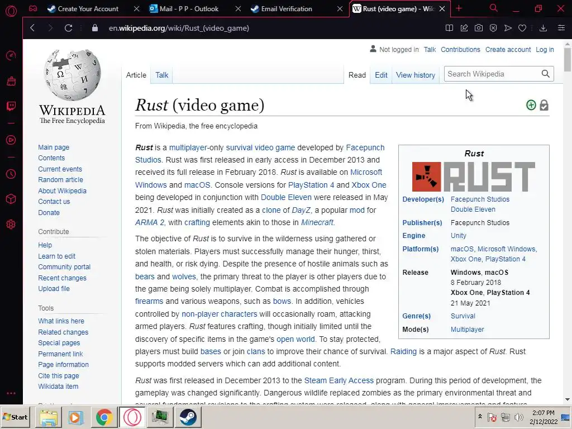Click the page protection padlock icon

point(544,105)
